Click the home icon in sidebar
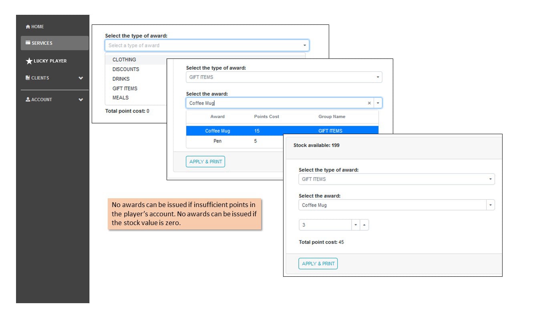Image resolution: width=545 pixels, height=318 pixels. [28, 27]
